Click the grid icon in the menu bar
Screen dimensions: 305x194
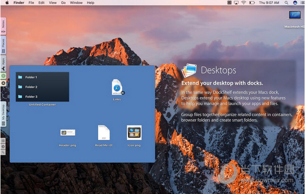tap(229, 3)
